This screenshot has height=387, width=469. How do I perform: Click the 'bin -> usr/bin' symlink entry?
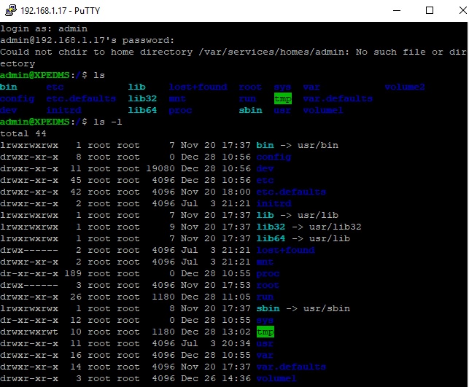point(298,145)
